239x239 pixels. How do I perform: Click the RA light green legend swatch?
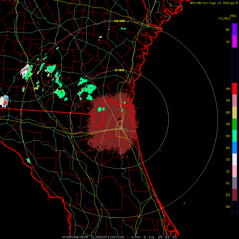click(x=234, y=136)
